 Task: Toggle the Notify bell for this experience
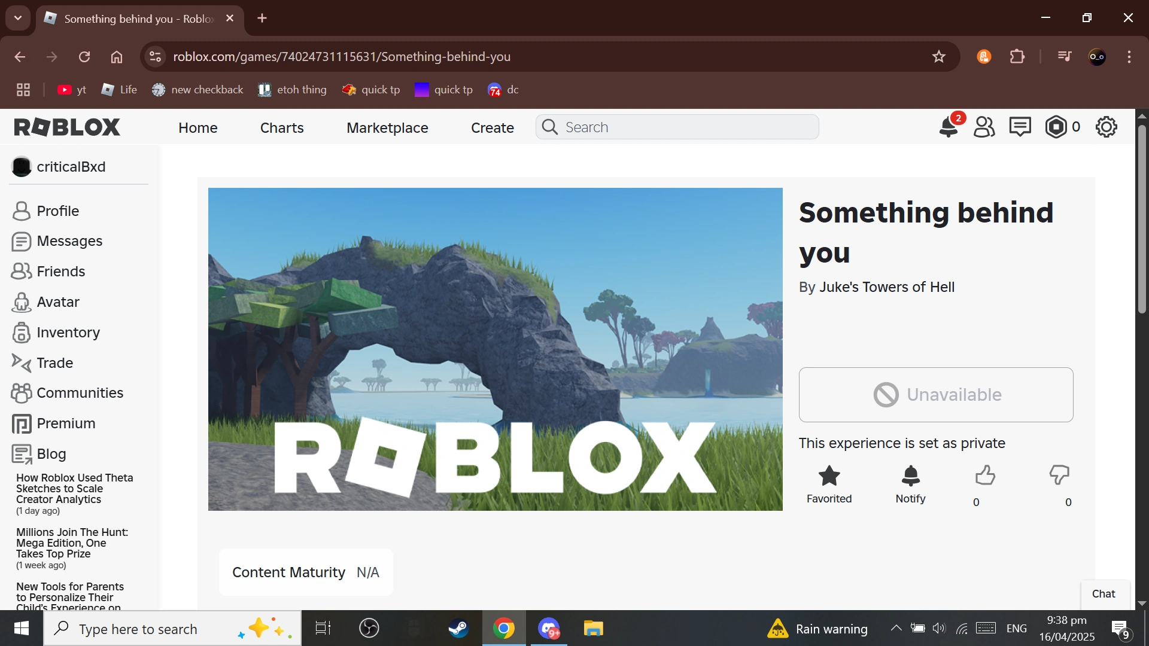coord(910,477)
